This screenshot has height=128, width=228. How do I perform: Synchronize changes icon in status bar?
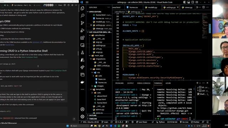point(112,122)
